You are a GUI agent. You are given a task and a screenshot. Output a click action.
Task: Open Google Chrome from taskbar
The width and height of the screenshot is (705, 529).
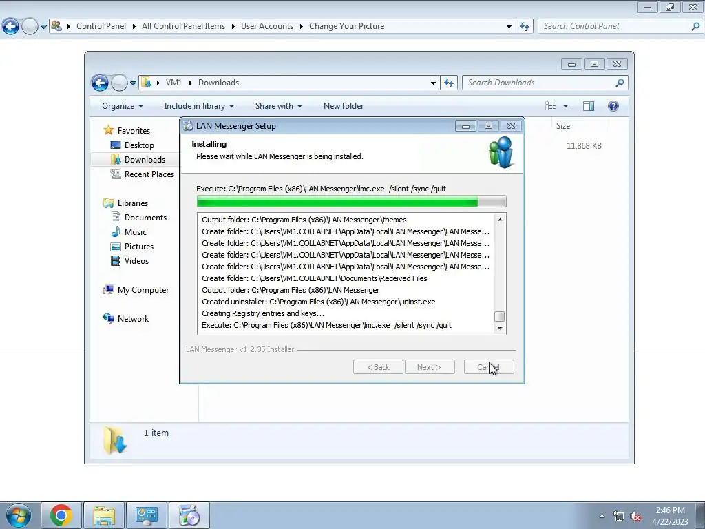(61, 516)
